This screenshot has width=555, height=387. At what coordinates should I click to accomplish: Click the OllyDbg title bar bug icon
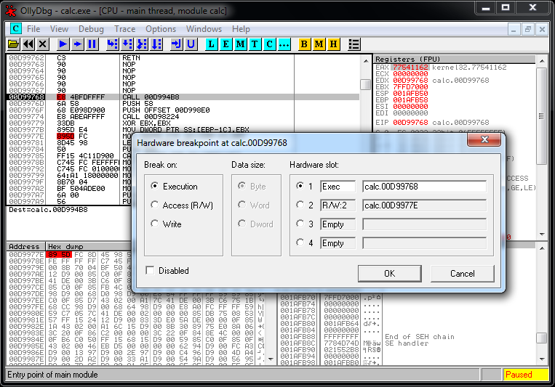point(10,11)
